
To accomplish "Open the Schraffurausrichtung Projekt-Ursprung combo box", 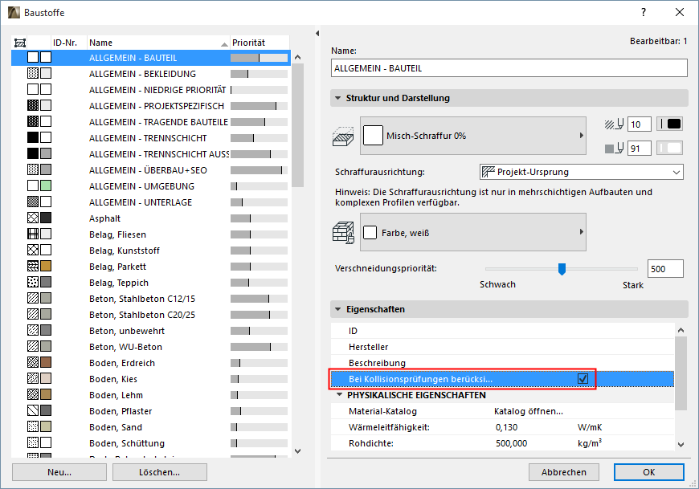I will point(582,172).
